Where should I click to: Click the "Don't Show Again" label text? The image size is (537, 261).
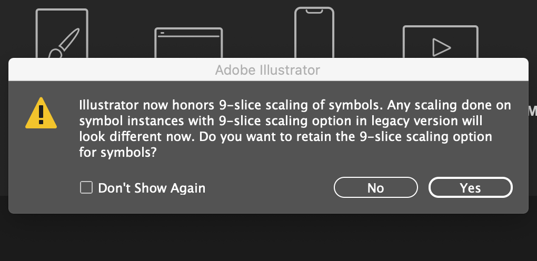pyautogui.click(x=152, y=188)
